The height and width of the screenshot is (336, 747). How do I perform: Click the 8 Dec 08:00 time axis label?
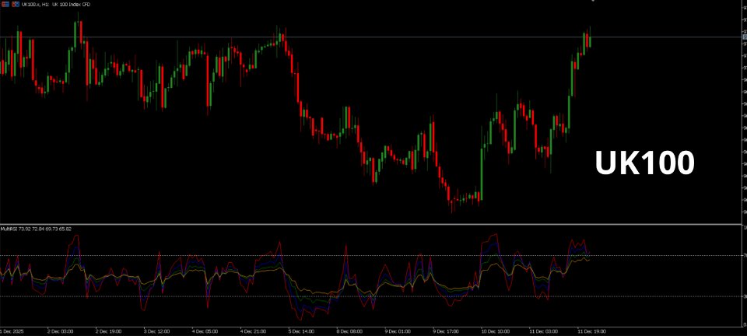pyautogui.click(x=349, y=331)
